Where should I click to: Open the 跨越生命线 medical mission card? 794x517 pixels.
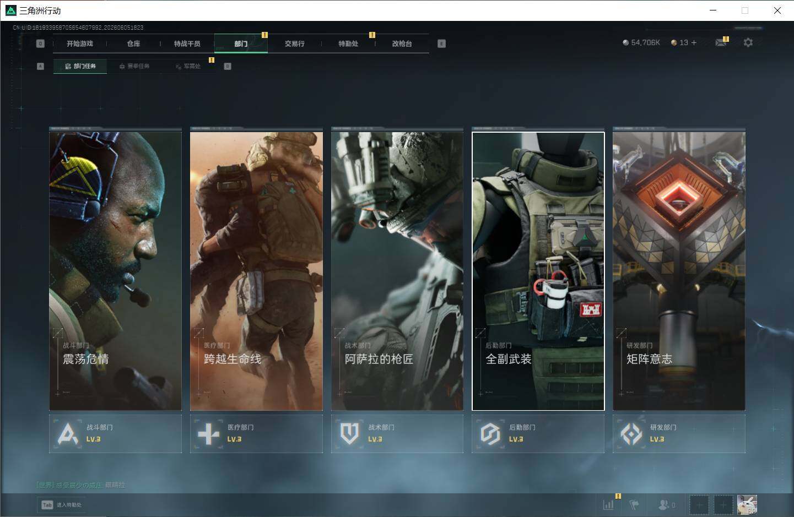click(x=256, y=271)
